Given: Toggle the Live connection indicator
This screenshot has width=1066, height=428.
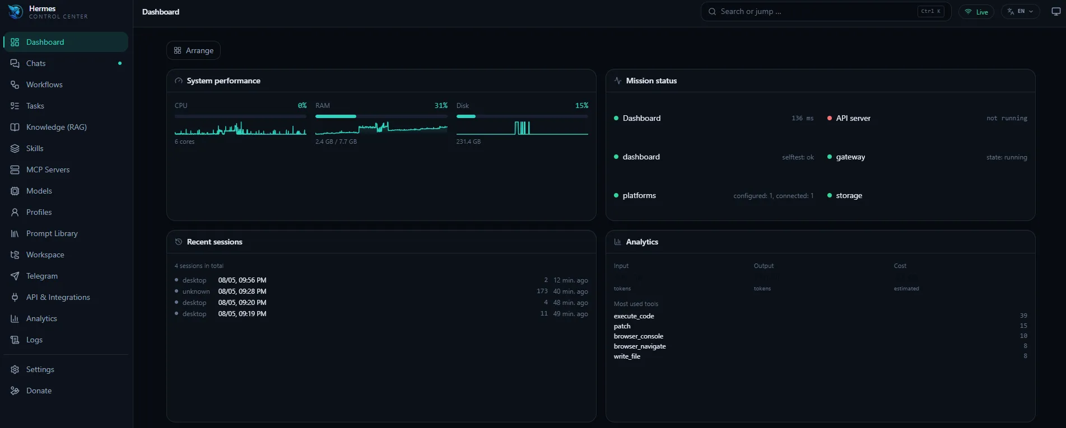Looking at the screenshot, I should coord(976,12).
